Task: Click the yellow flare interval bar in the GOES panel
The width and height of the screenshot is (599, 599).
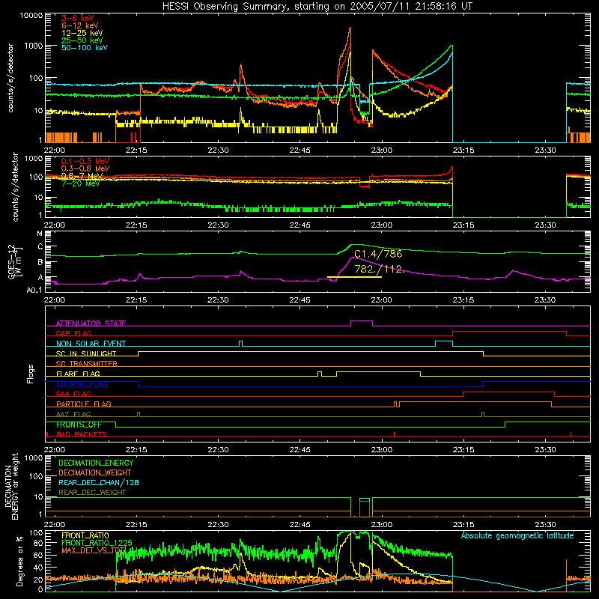Action: pyautogui.click(x=354, y=276)
